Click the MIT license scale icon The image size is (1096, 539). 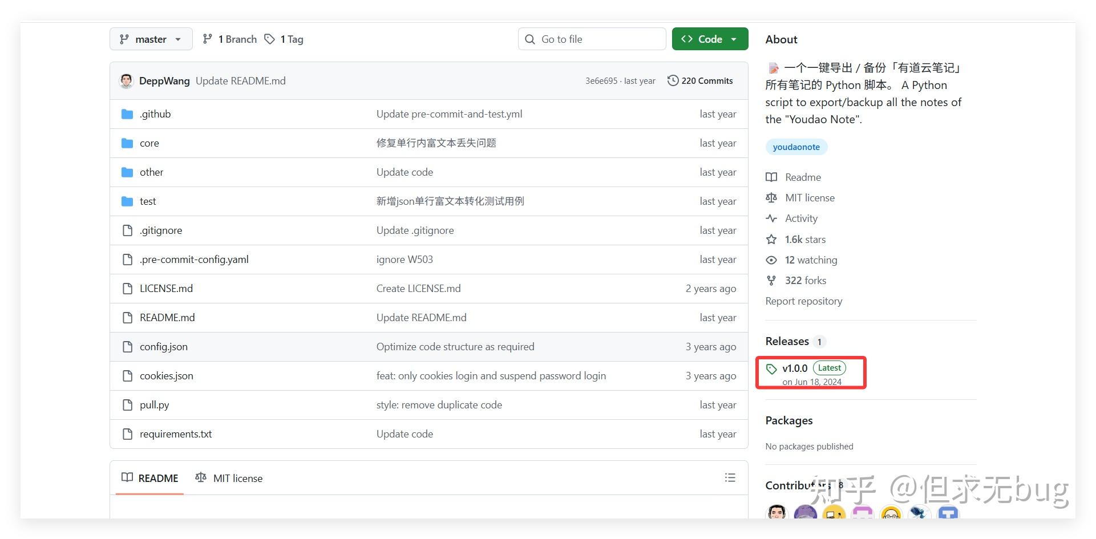tap(771, 197)
